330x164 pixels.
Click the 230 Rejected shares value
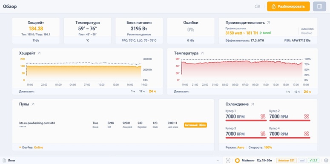click(140, 123)
